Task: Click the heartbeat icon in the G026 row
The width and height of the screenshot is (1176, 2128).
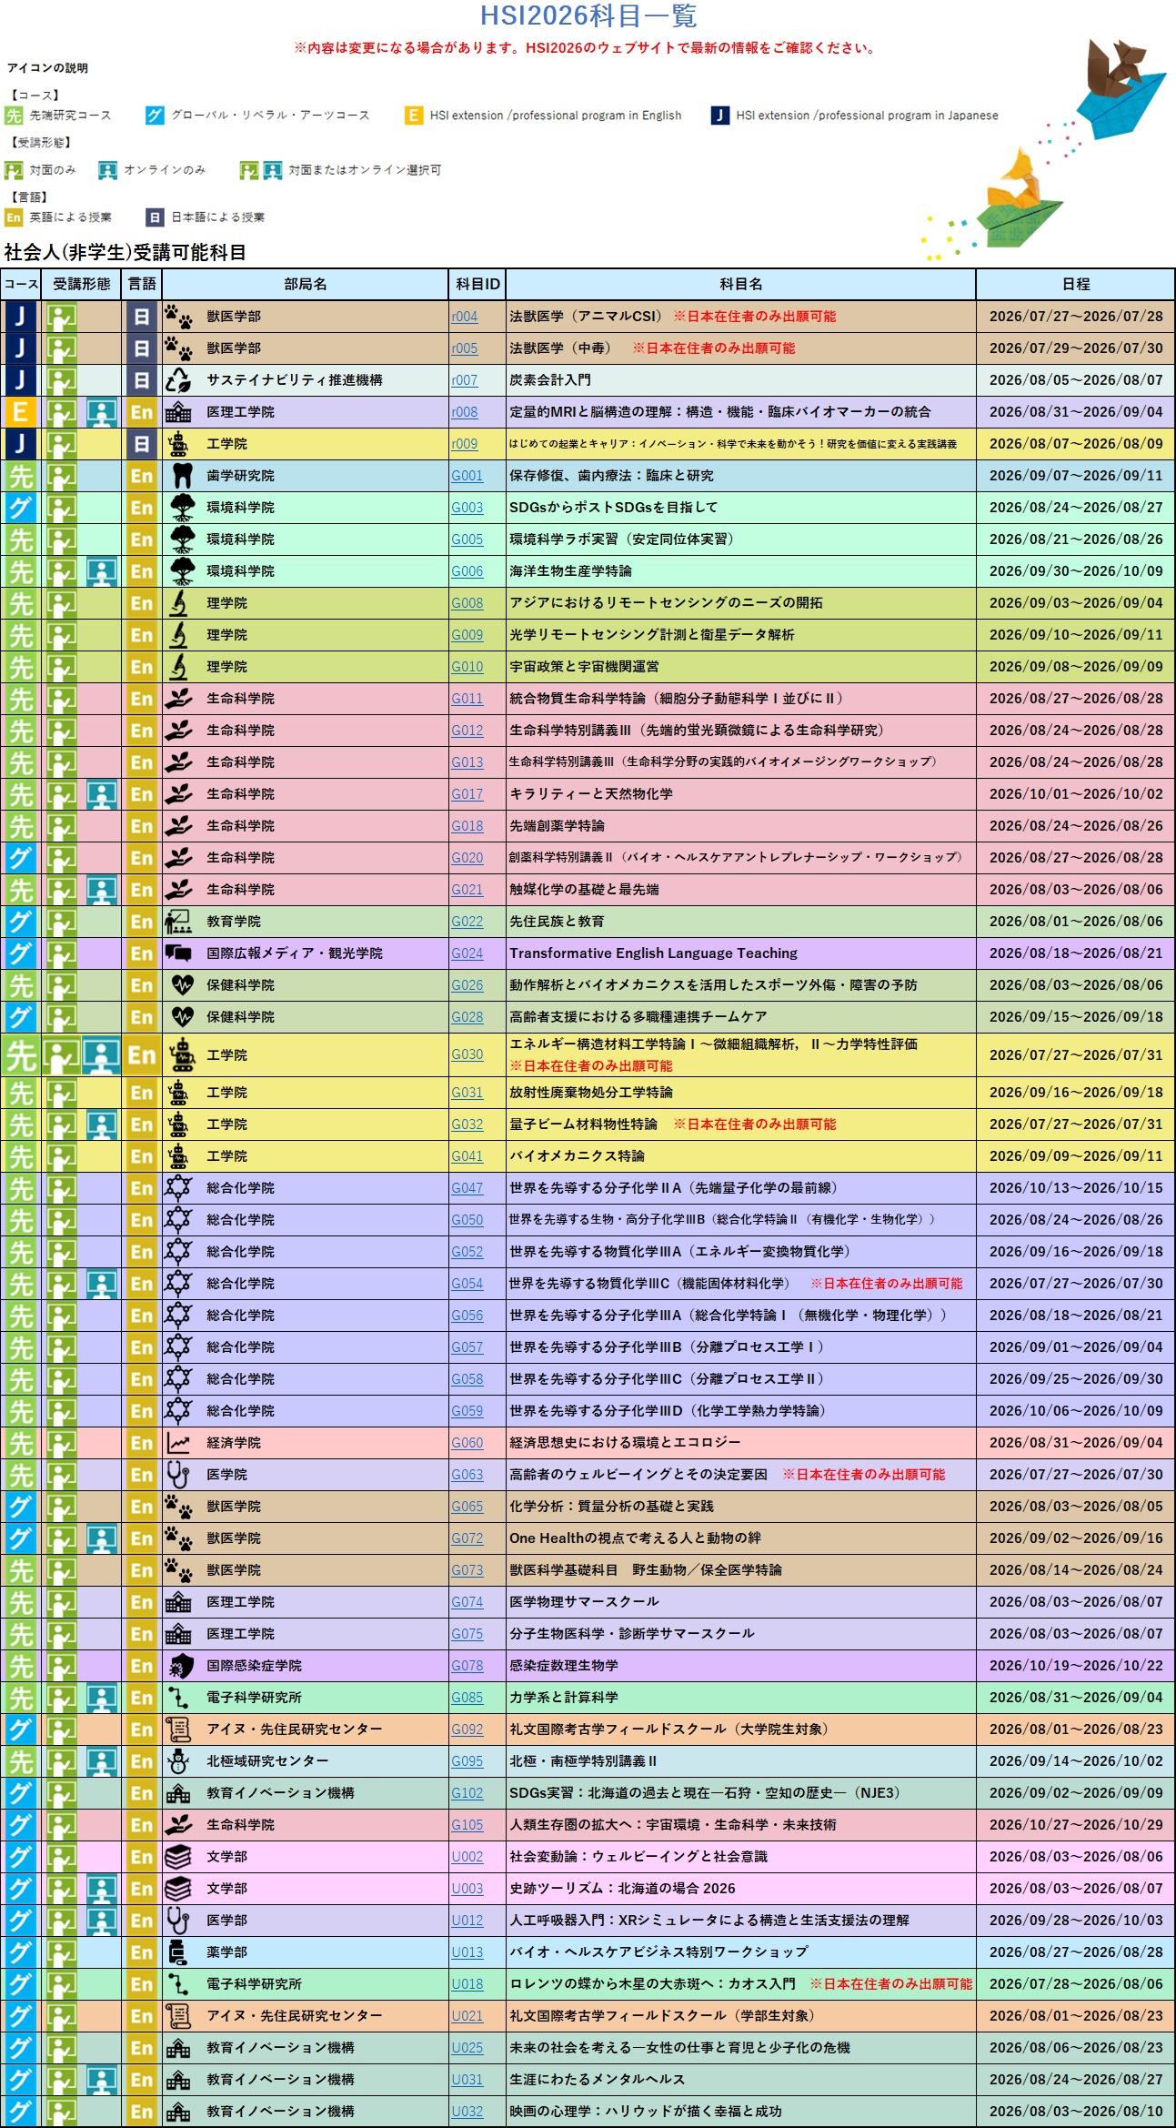Action: [182, 984]
